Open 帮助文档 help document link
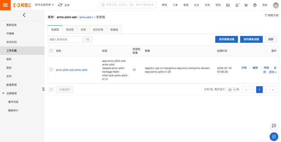281x142 pixels. click(x=272, y=15)
